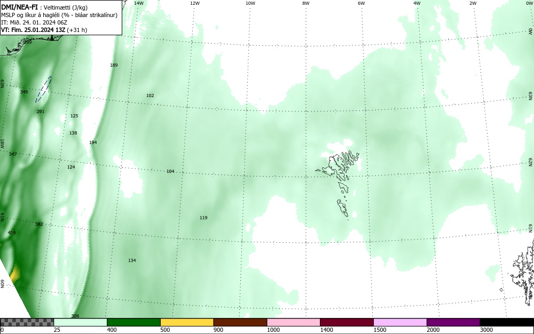Viewport: 534px width, 334px height.
Task: Click the map value "306"
Action: tap(75, 316)
